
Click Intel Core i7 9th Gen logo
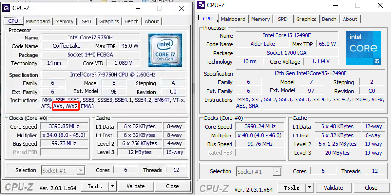click(165, 50)
